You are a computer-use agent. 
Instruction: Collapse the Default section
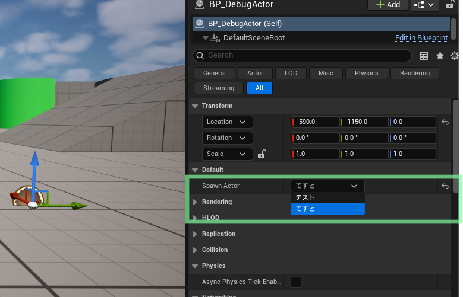click(195, 170)
